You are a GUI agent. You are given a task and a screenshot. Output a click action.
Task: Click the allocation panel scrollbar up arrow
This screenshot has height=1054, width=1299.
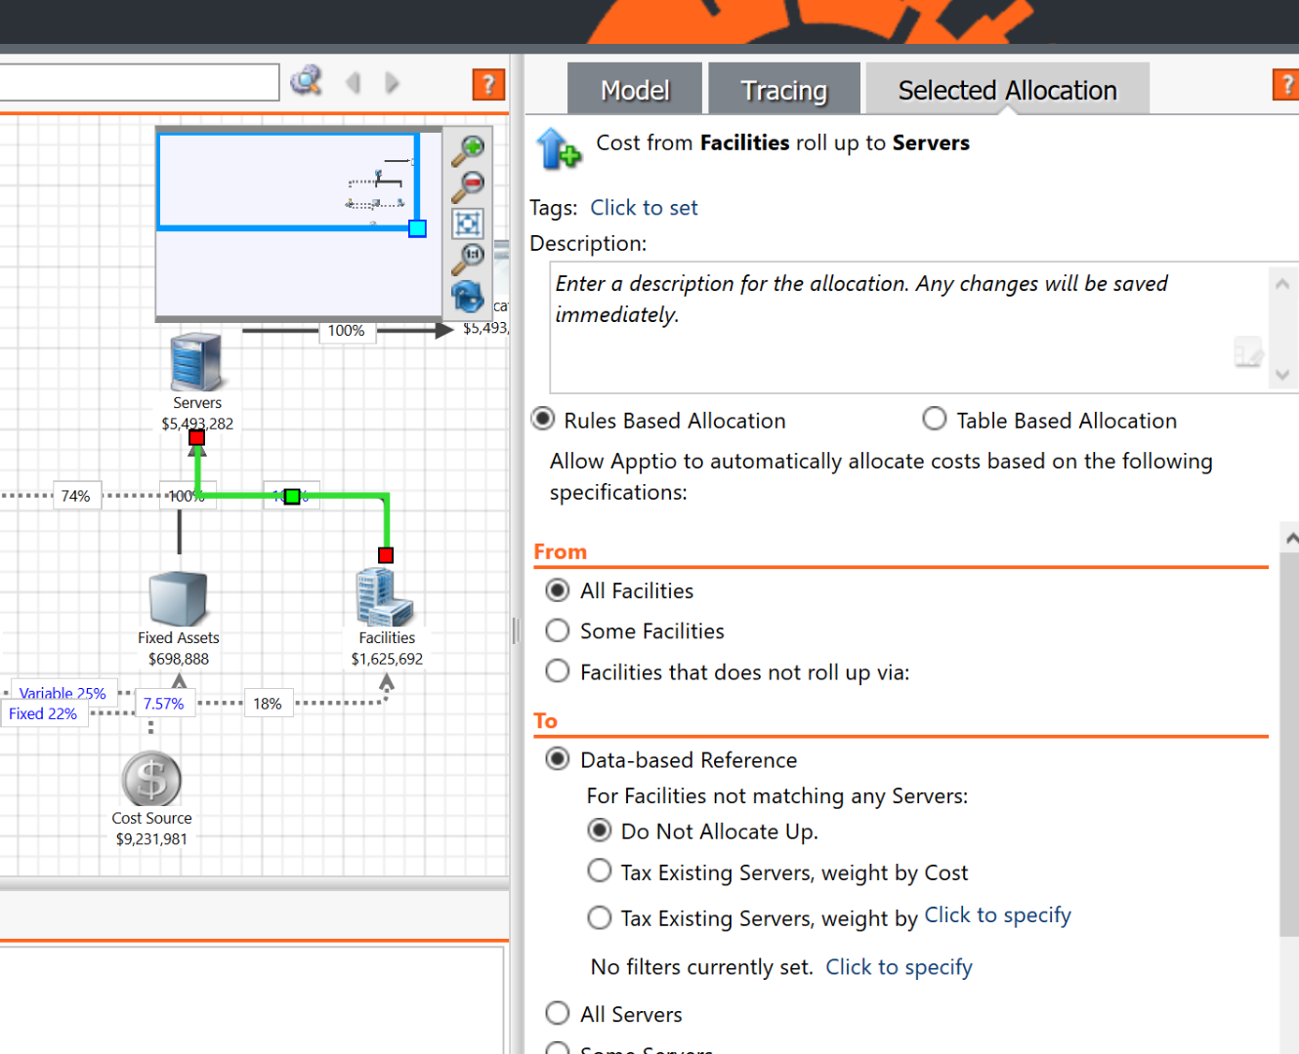[1290, 538]
